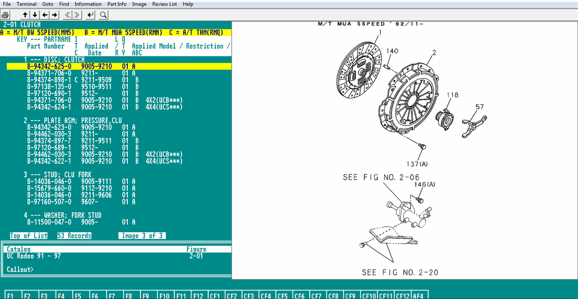Select part number 8-94374-898-1 row
This screenshot has height=299, width=578.
[83, 80]
